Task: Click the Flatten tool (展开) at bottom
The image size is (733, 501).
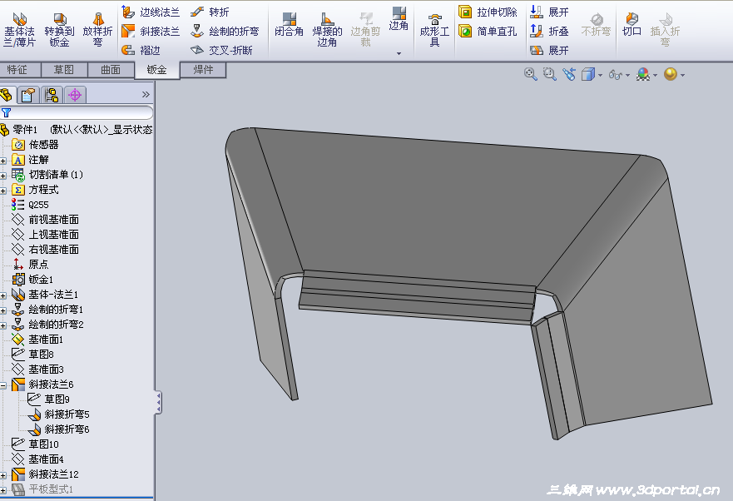Action: [x=549, y=50]
